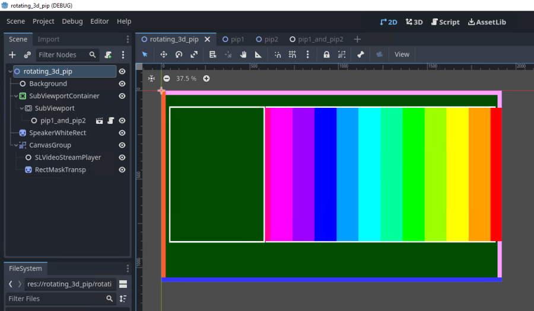Screen dimensions: 534x311
Task: Switch to the Import dock tab
Action: (x=49, y=40)
